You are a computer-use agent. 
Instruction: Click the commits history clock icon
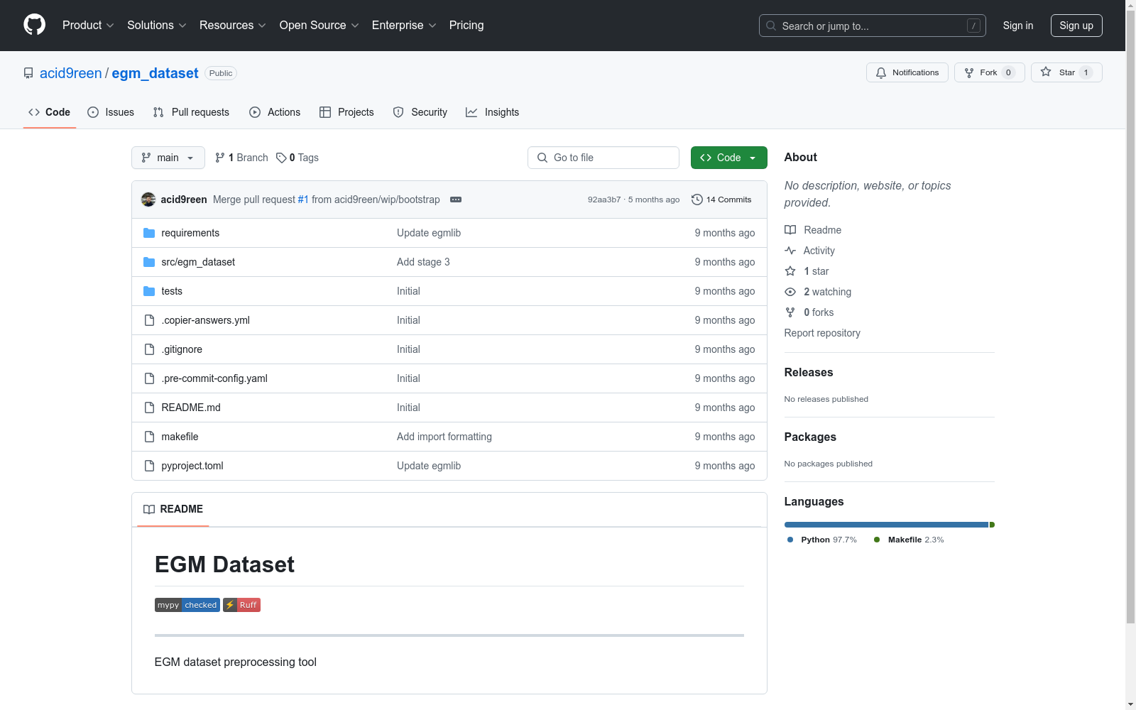pyautogui.click(x=697, y=200)
